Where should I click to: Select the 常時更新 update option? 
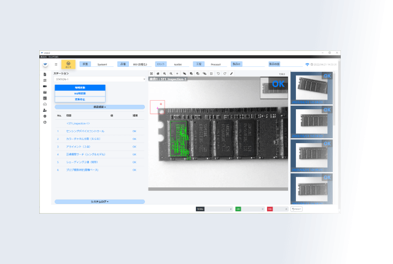[x=80, y=88]
